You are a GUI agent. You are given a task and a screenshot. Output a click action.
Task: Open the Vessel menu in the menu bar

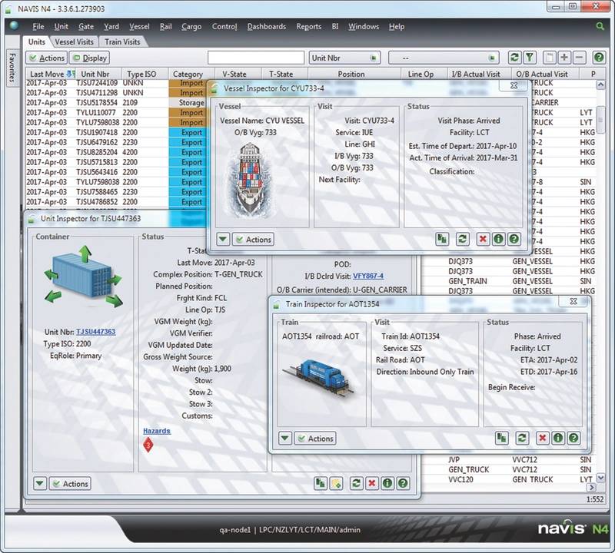click(139, 26)
